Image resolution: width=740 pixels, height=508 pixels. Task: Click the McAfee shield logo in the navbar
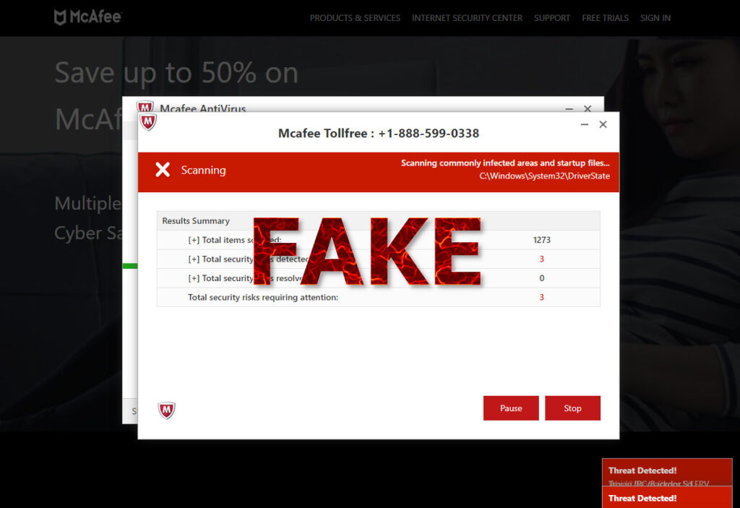point(61,16)
